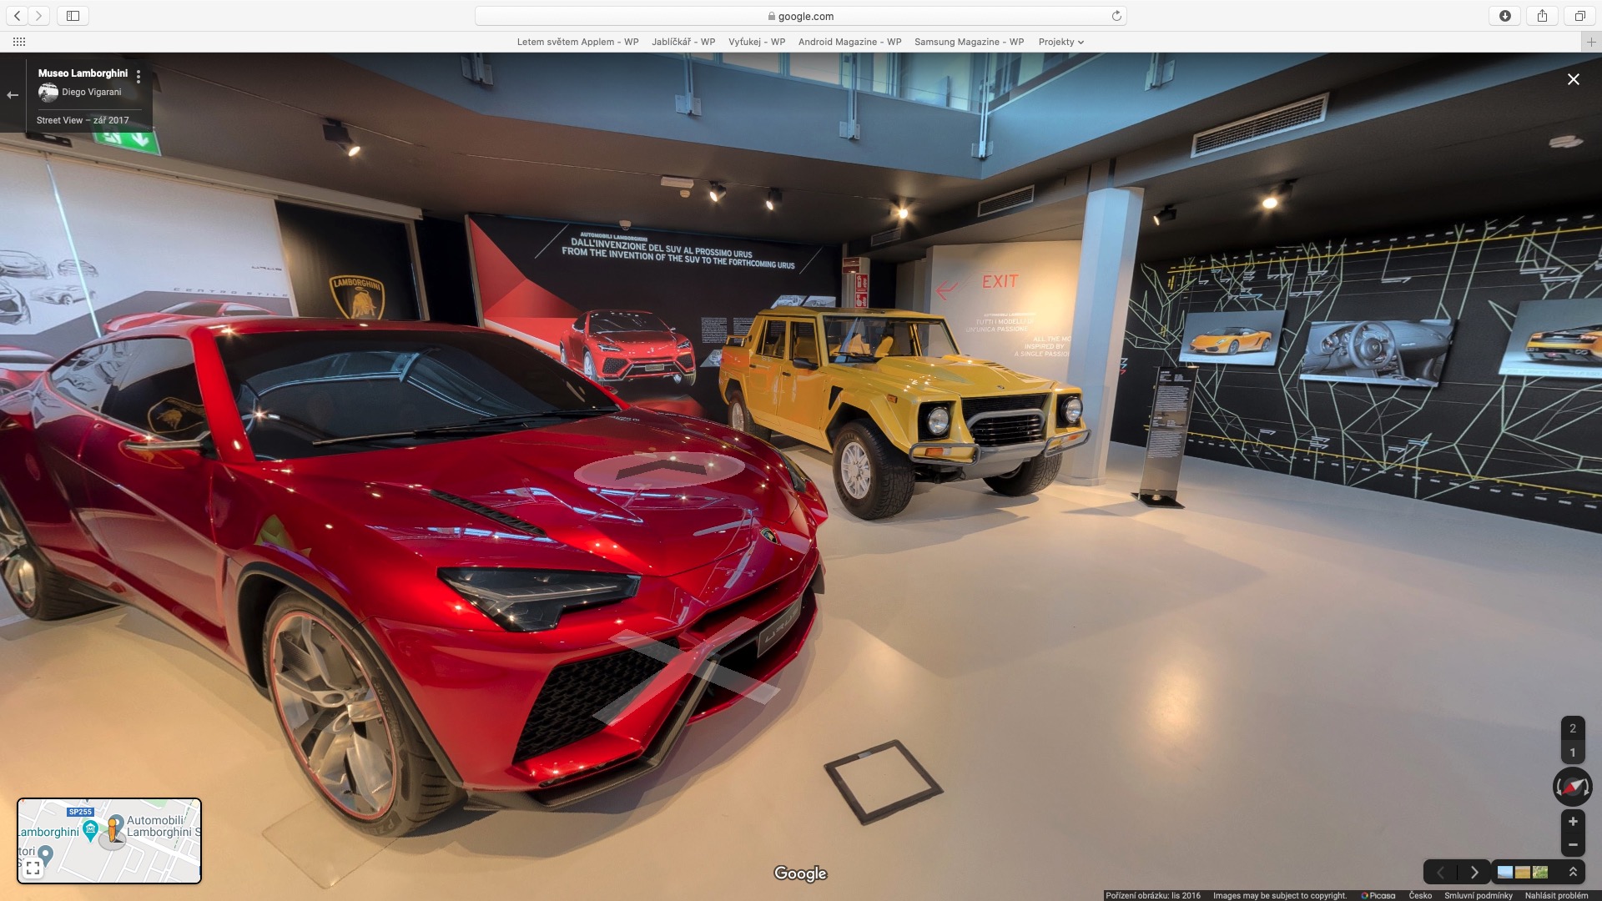Click Nahlásit problém link
This screenshot has height=901, width=1602.
[x=1556, y=895]
